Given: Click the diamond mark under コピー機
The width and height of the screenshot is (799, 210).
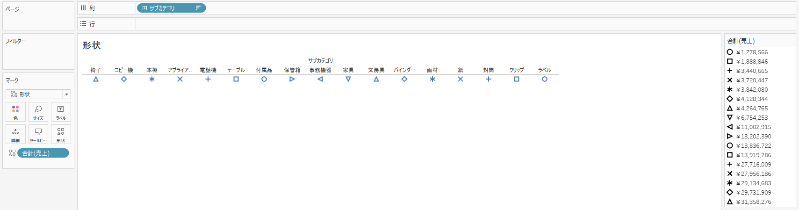Looking at the screenshot, I should [124, 79].
